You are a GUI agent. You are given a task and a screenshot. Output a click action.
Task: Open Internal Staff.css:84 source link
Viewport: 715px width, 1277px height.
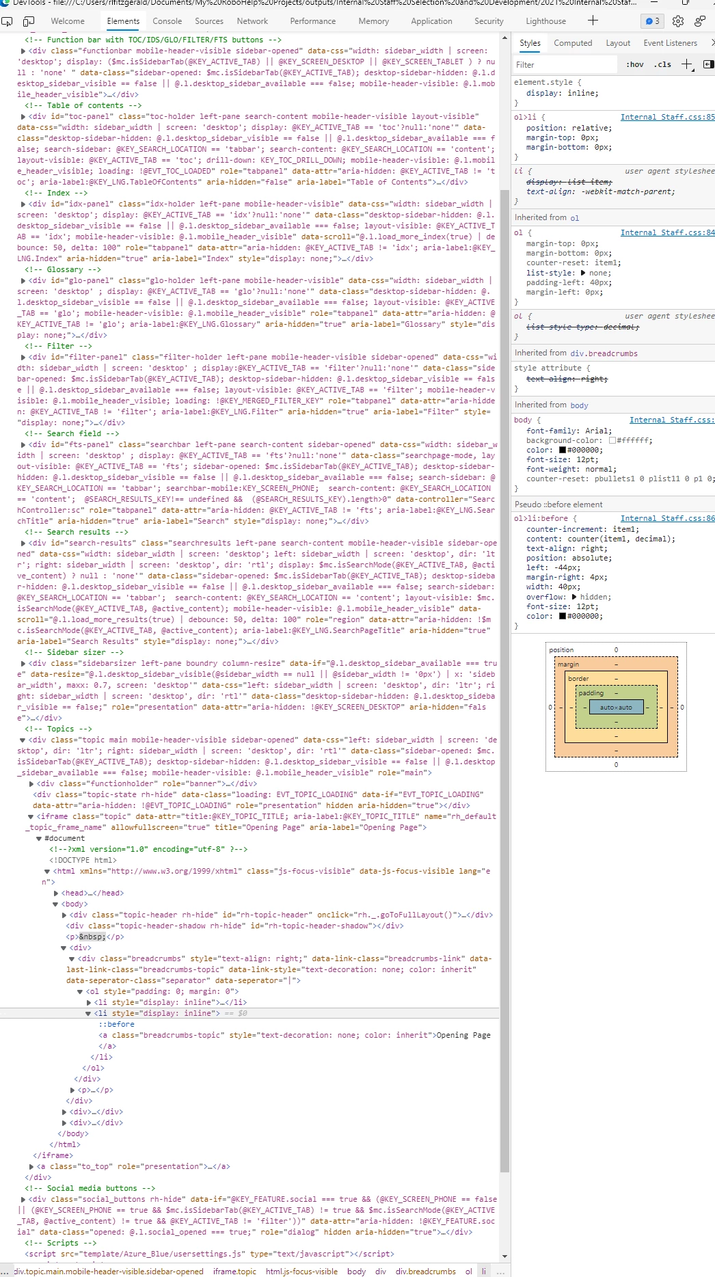pyautogui.click(x=667, y=232)
